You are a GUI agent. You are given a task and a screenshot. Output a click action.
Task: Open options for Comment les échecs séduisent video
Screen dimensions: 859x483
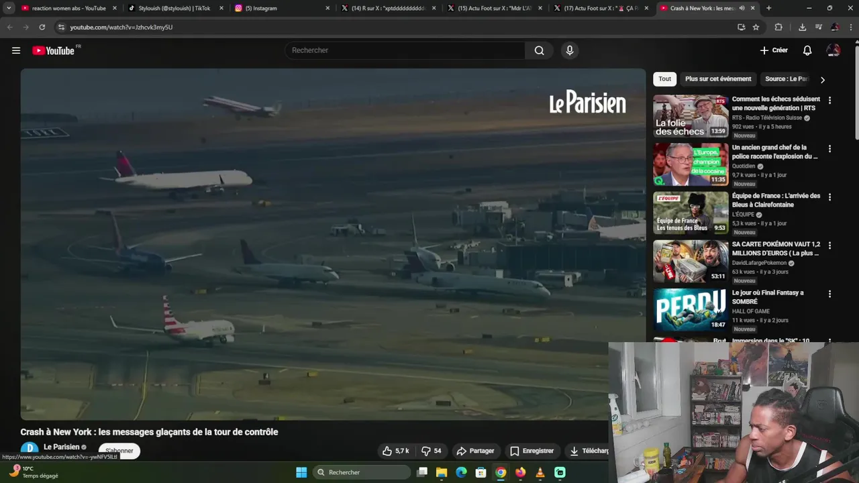829,101
